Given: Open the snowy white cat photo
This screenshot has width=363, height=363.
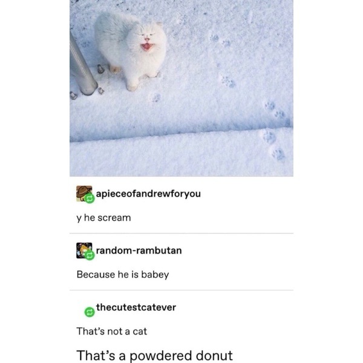Looking at the screenshot, I should tap(181, 88).
